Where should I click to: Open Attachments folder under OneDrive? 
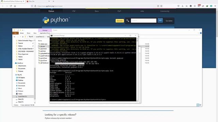22,66
